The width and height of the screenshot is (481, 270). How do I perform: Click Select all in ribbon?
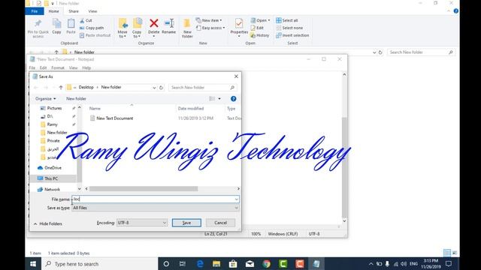(287, 20)
